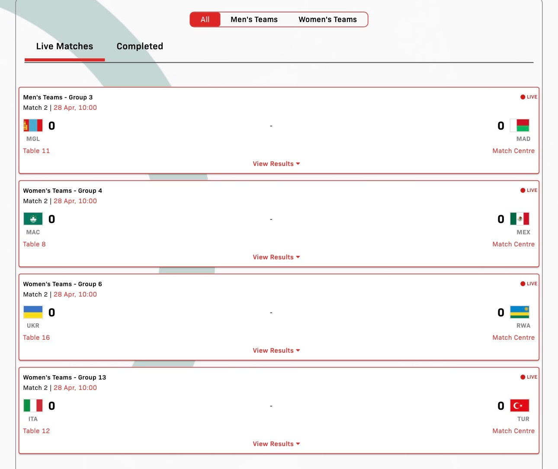The height and width of the screenshot is (469, 558).
Task: Click the MAC score value
Action: 52,219
